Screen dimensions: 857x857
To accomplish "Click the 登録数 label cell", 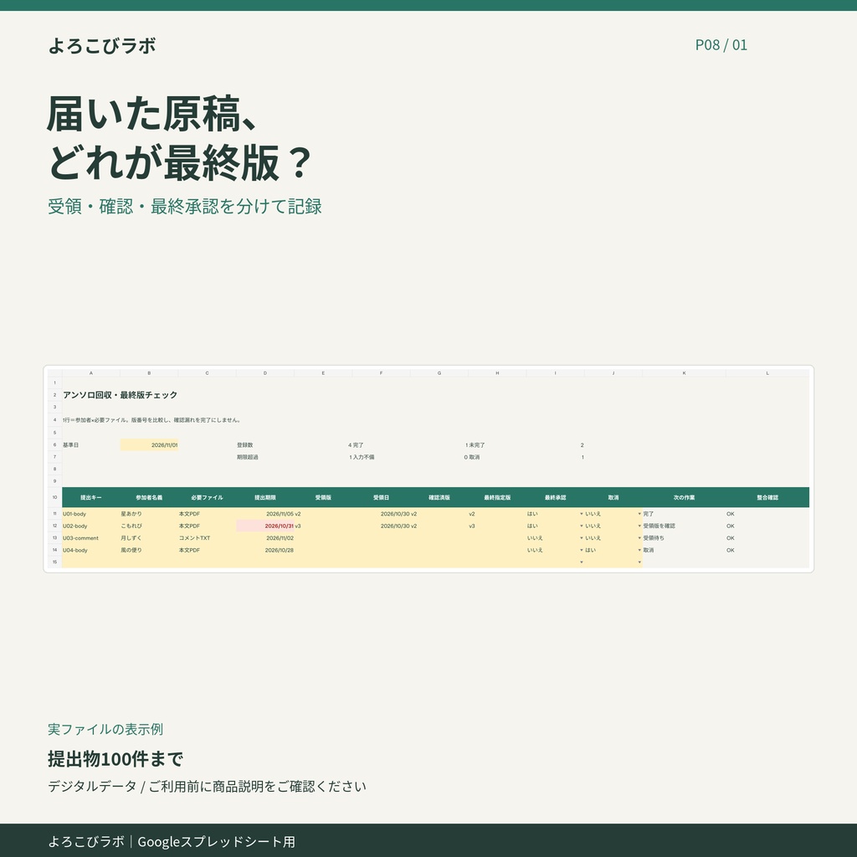I will tap(265, 445).
